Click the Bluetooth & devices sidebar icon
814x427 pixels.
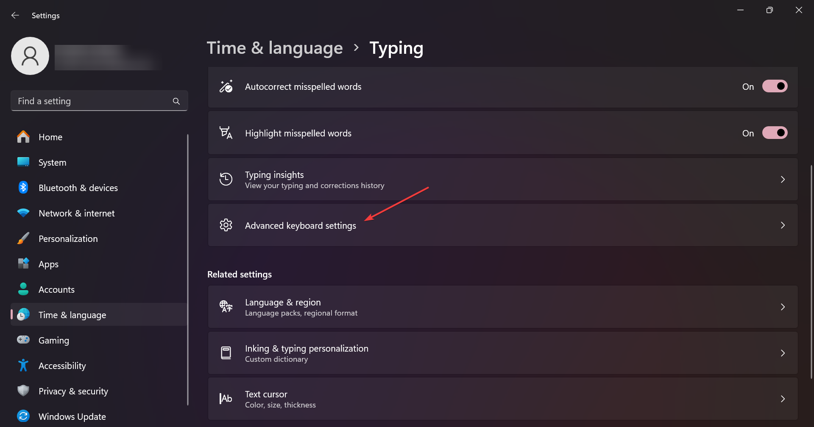click(x=23, y=187)
